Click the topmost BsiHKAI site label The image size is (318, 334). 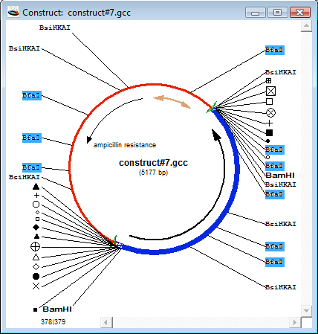(55, 28)
